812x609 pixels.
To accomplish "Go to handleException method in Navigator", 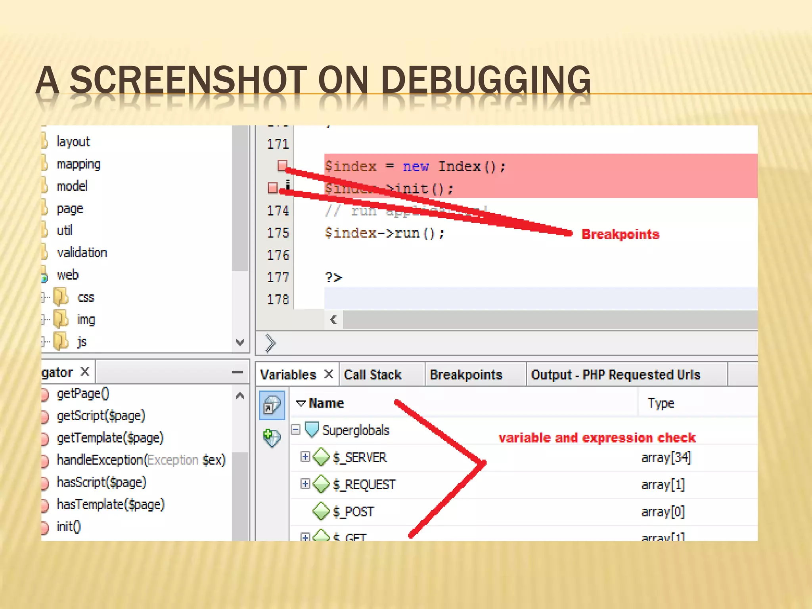I will [141, 460].
